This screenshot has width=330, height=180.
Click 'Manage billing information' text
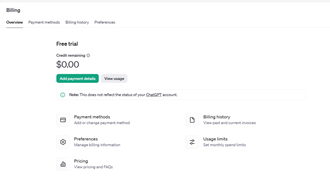(x=97, y=145)
